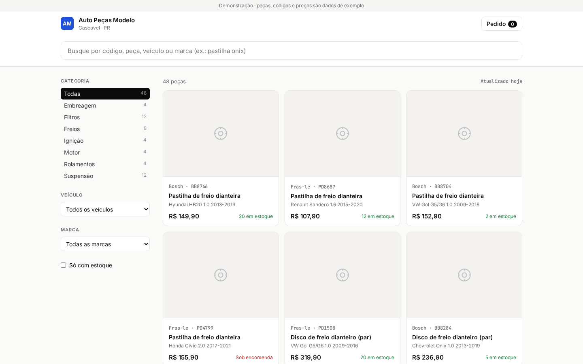Viewport: 583px width, 364px height.
Task: Click the price R$ 236,90
Action: 428,358
